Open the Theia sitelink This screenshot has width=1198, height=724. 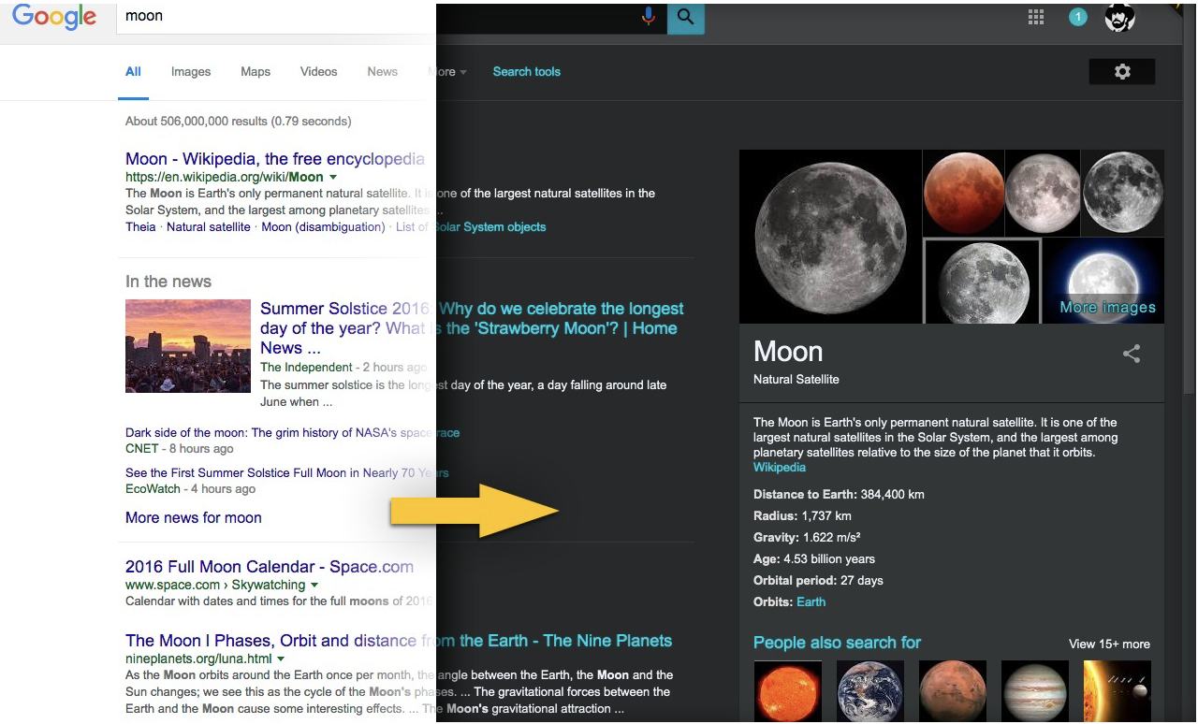point(140,226)
